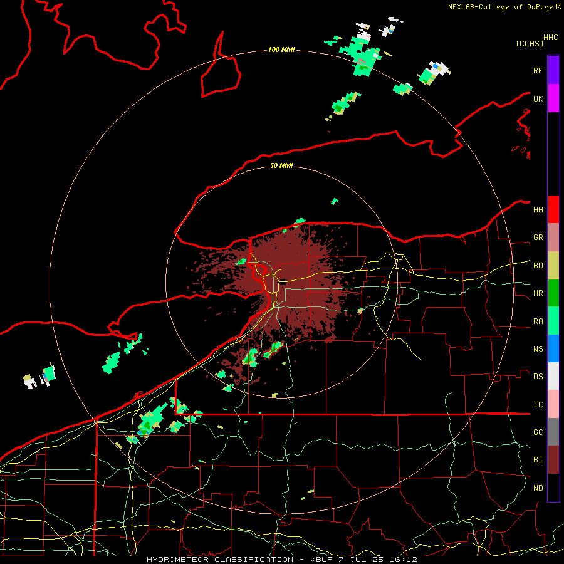
Task: Click the HR legend label
Action: [538, 293]
